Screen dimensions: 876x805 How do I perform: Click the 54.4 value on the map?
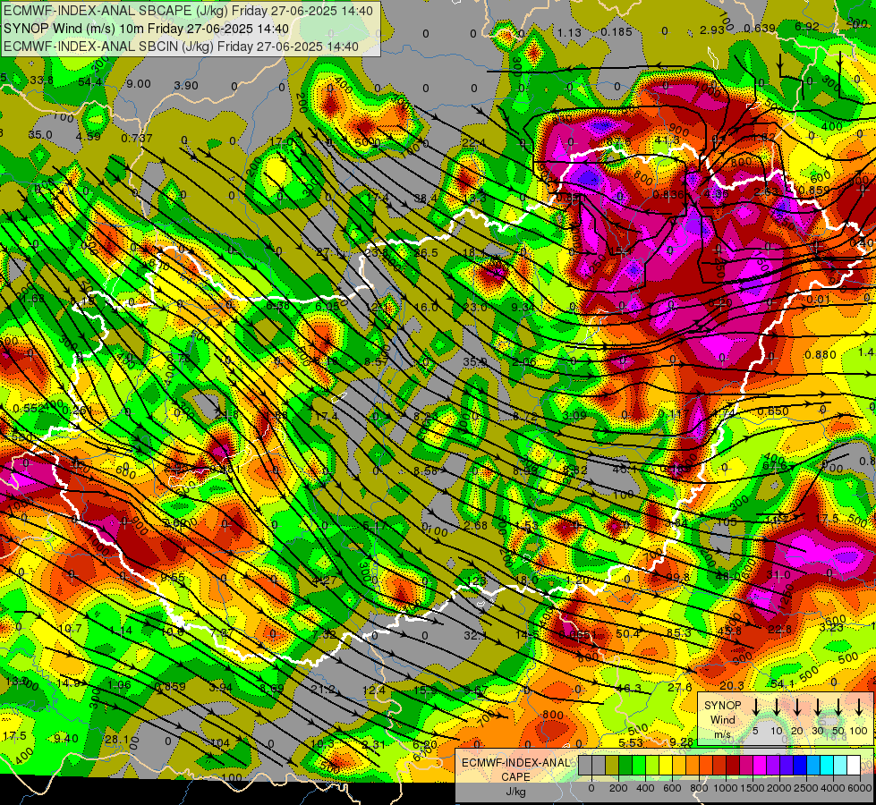[x=90, y=82]
